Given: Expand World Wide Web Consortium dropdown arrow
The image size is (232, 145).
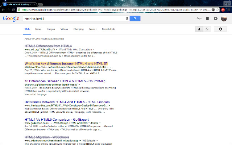Looking at the screenshot, I should click(94, 50).
